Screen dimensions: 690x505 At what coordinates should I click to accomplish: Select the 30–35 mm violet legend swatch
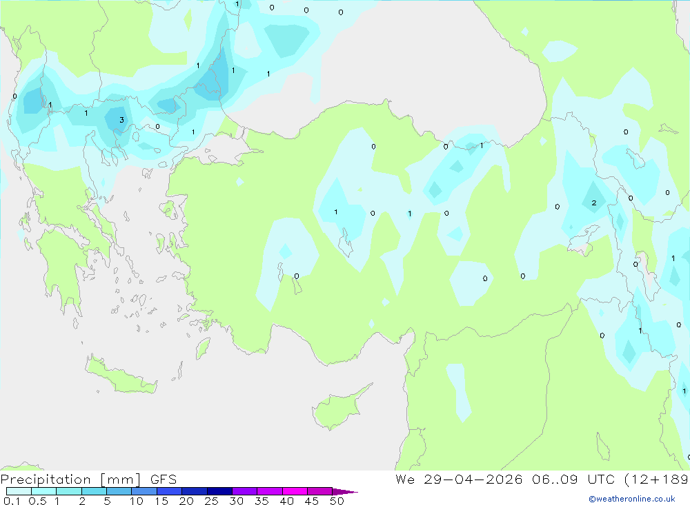click(x=245, y=491)
